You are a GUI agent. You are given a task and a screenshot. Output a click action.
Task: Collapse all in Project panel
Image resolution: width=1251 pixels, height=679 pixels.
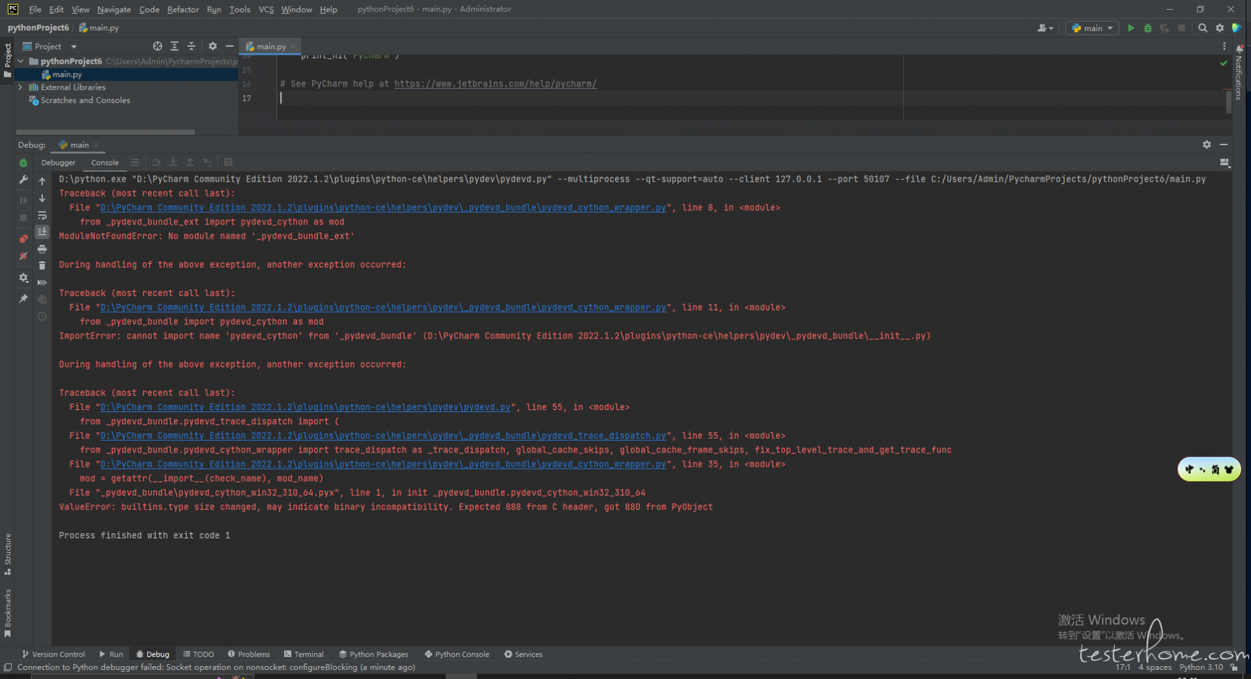tap(192, 46)
